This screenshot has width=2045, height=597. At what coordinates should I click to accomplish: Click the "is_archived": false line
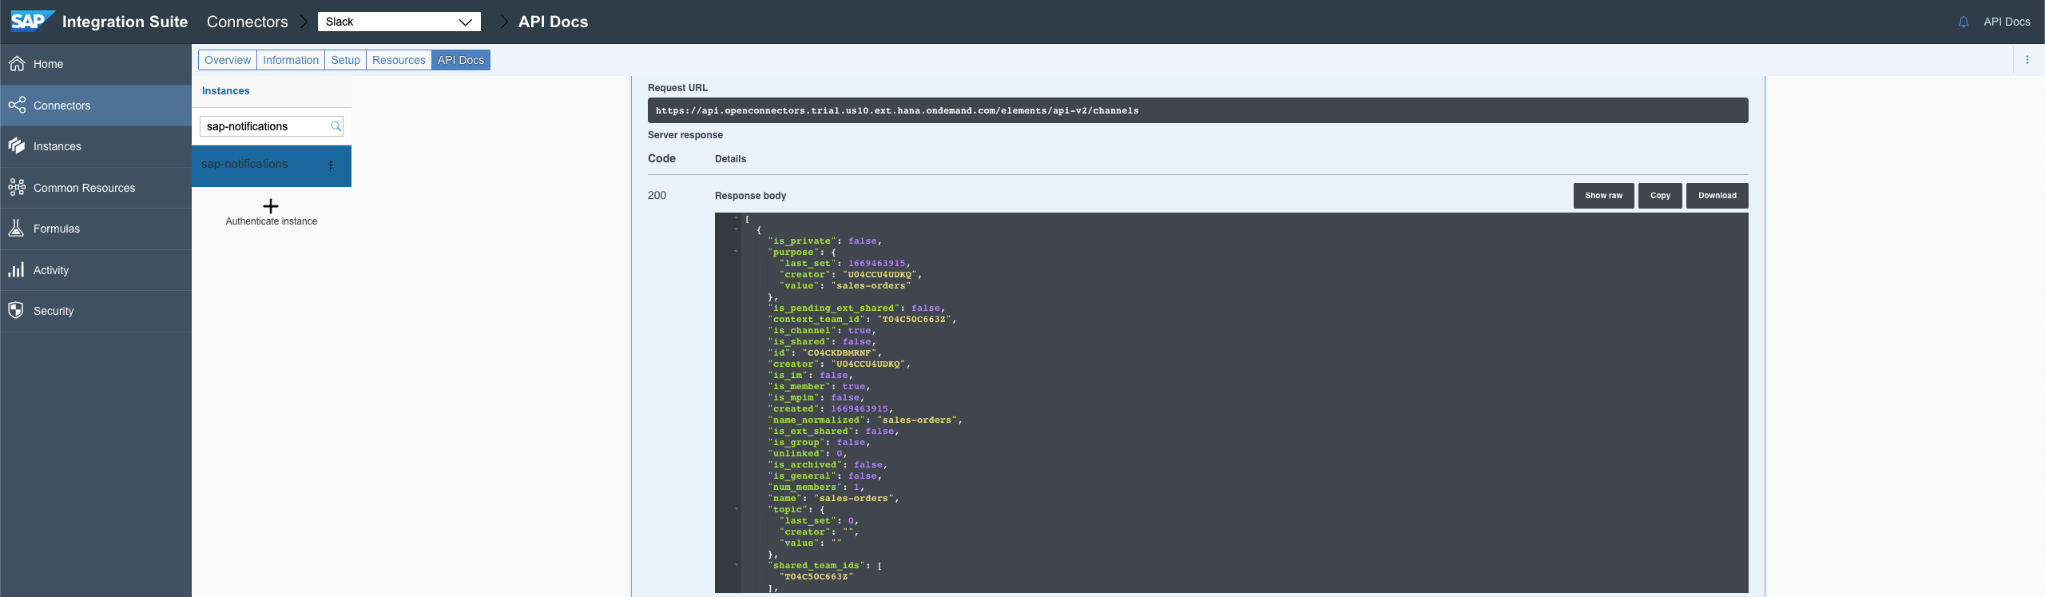pyautogui.click(x=828, y=464)
